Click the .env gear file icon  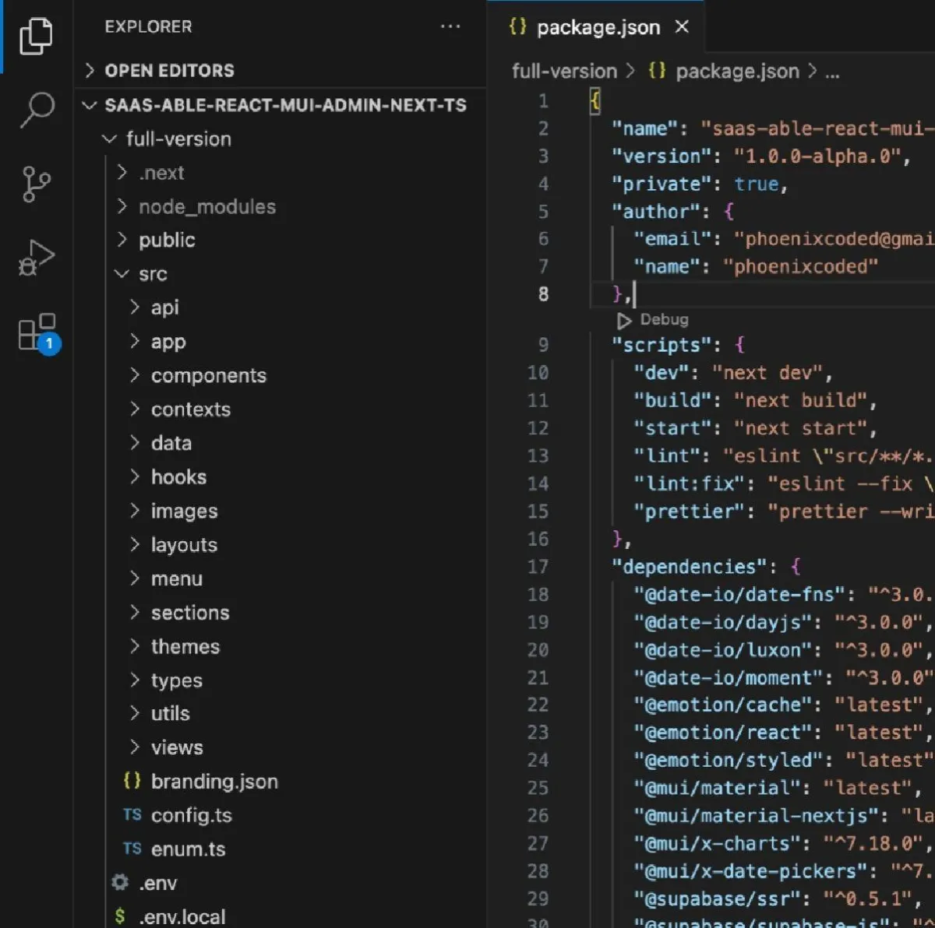(120, 882)
